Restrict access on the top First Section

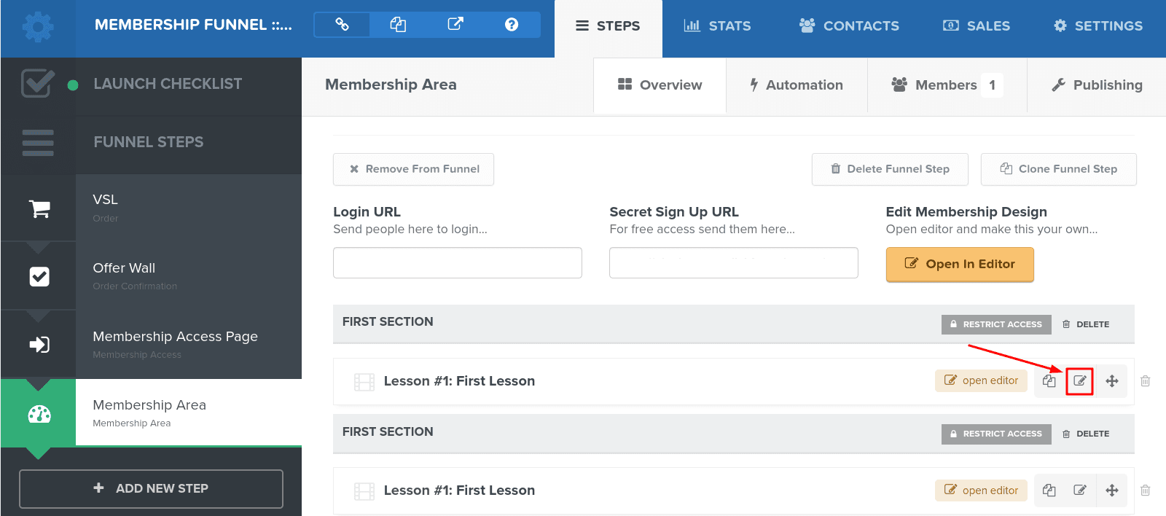pos(996,324)
